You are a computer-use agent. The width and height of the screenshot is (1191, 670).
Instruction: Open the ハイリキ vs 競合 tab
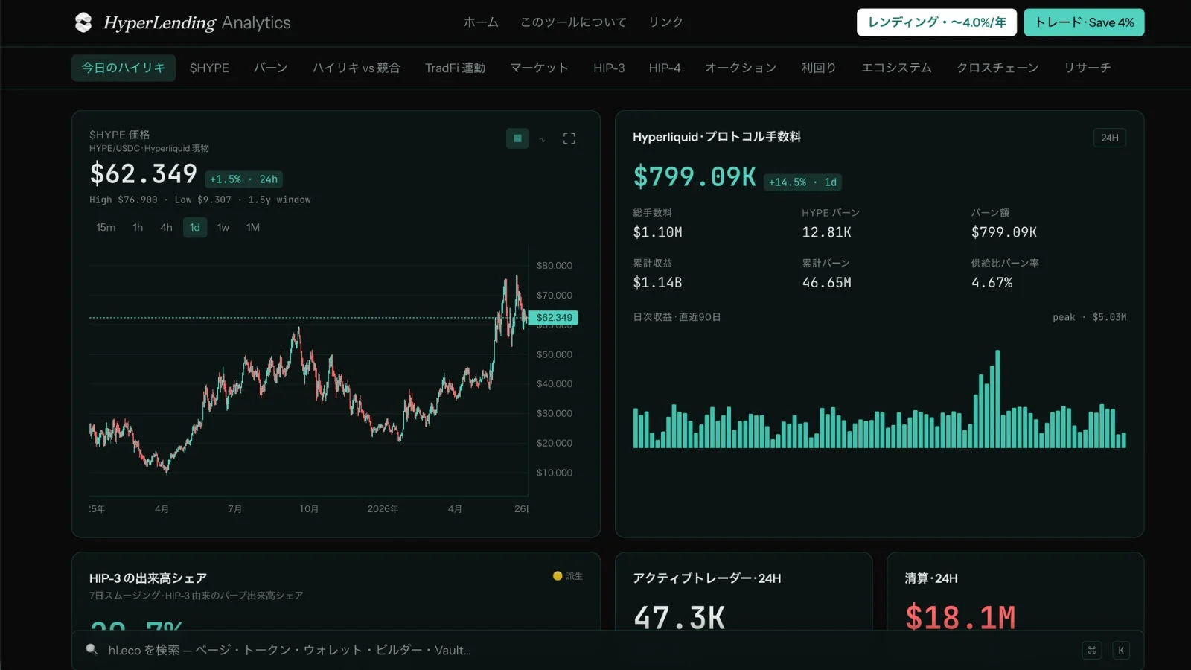click(x=357, y=68)
